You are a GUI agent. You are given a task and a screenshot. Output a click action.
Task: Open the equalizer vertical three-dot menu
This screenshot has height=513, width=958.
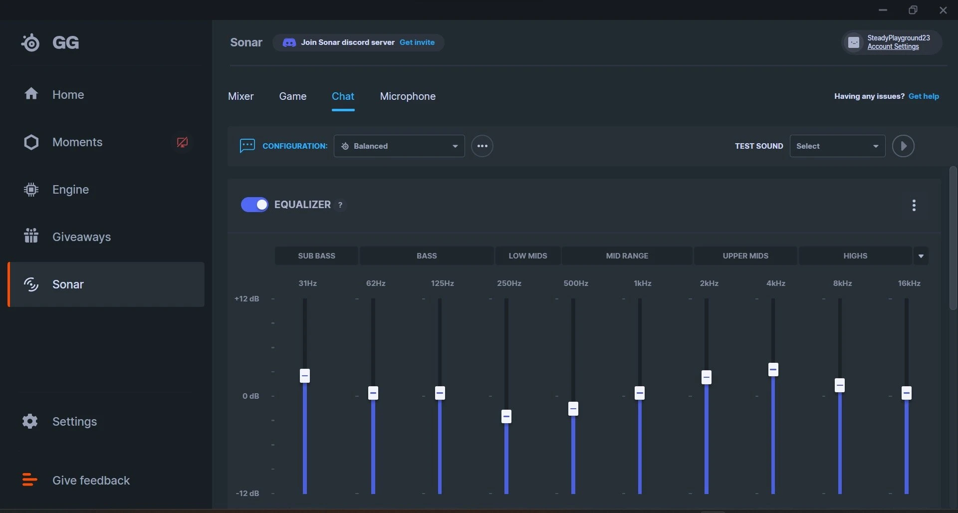(914, 205)
